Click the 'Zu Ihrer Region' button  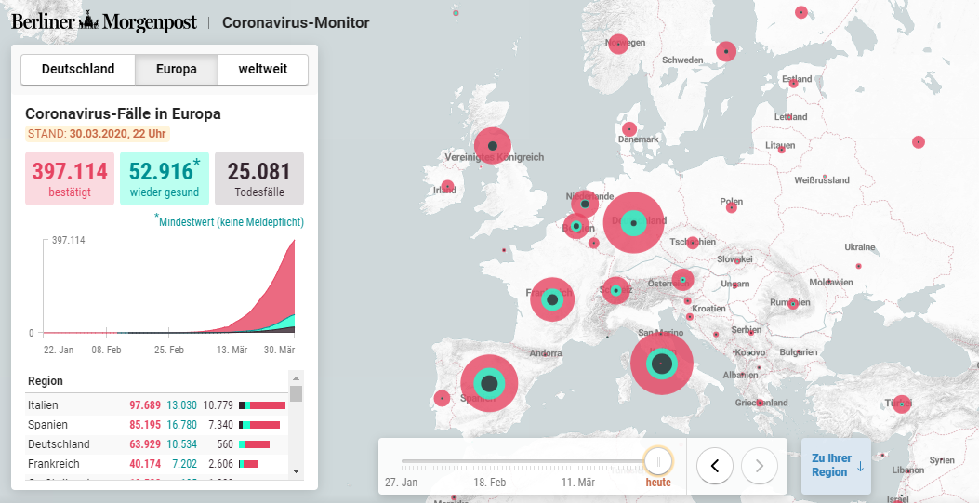[x=836, y=466]
